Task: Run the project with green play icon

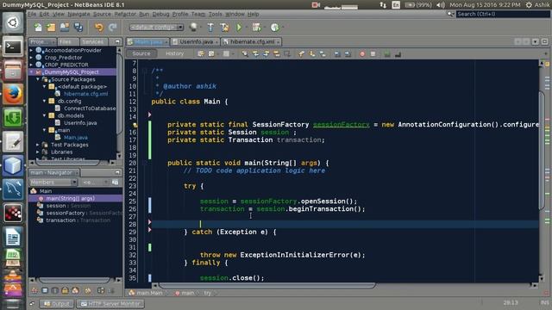Action: pos(239,27)
